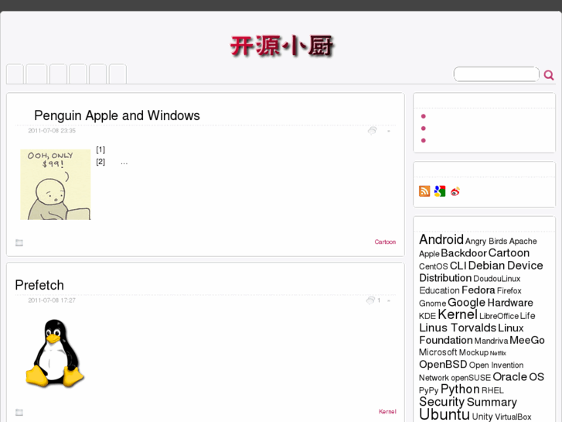This screenshot has height=422, width=562.
Task: Select the large Kernel tag in sidebar cloud
Action: coord(458,314)
